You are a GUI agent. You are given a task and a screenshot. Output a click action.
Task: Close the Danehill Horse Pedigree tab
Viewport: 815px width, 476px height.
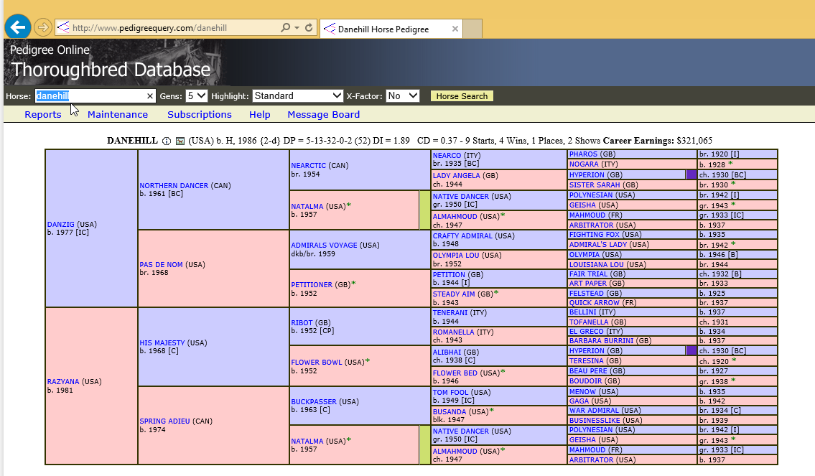click(455, 29)
